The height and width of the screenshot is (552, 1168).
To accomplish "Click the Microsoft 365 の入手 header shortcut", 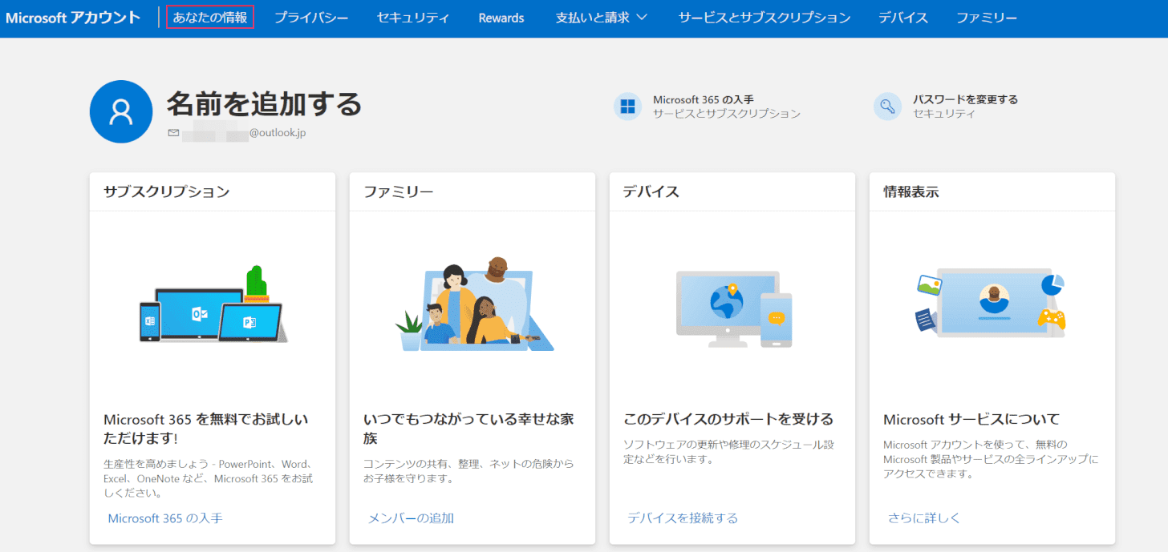I will [x=704, y=99].
